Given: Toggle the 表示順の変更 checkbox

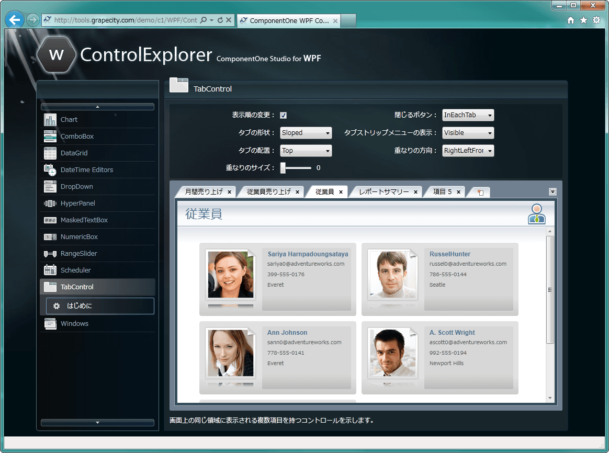Looking at the screenshot, I should point(283,115).
